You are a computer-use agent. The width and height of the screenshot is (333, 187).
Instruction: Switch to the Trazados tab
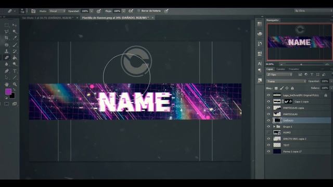(x=293, y=69)
